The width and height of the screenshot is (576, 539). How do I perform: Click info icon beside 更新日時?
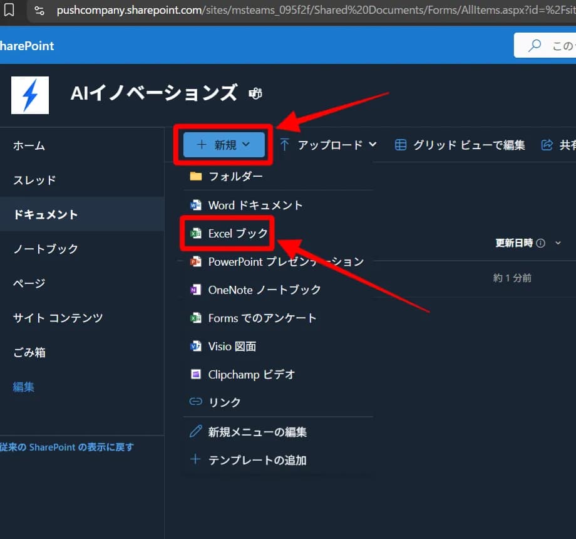(x=541, y=243)
